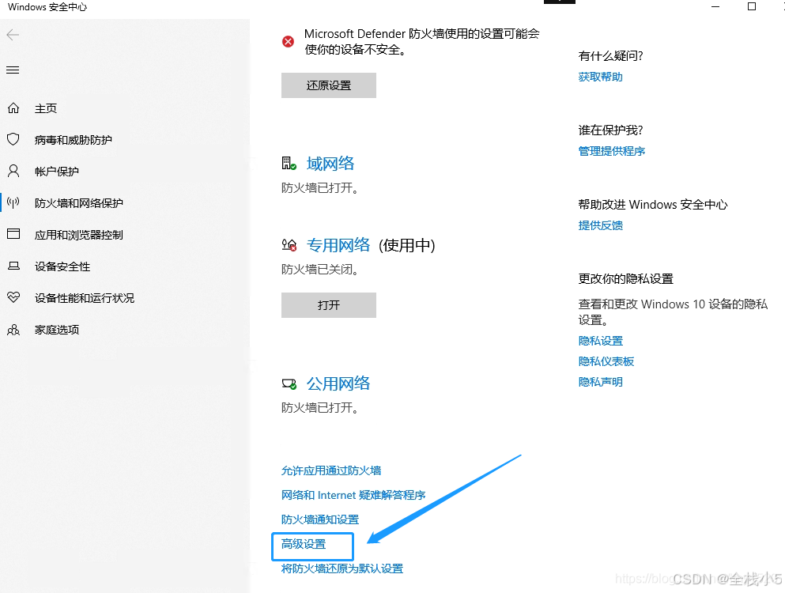785x593 pixels.
Task: Expand the hamburger navigation menu
Action: pyautogui.click(x=13, y=70)
